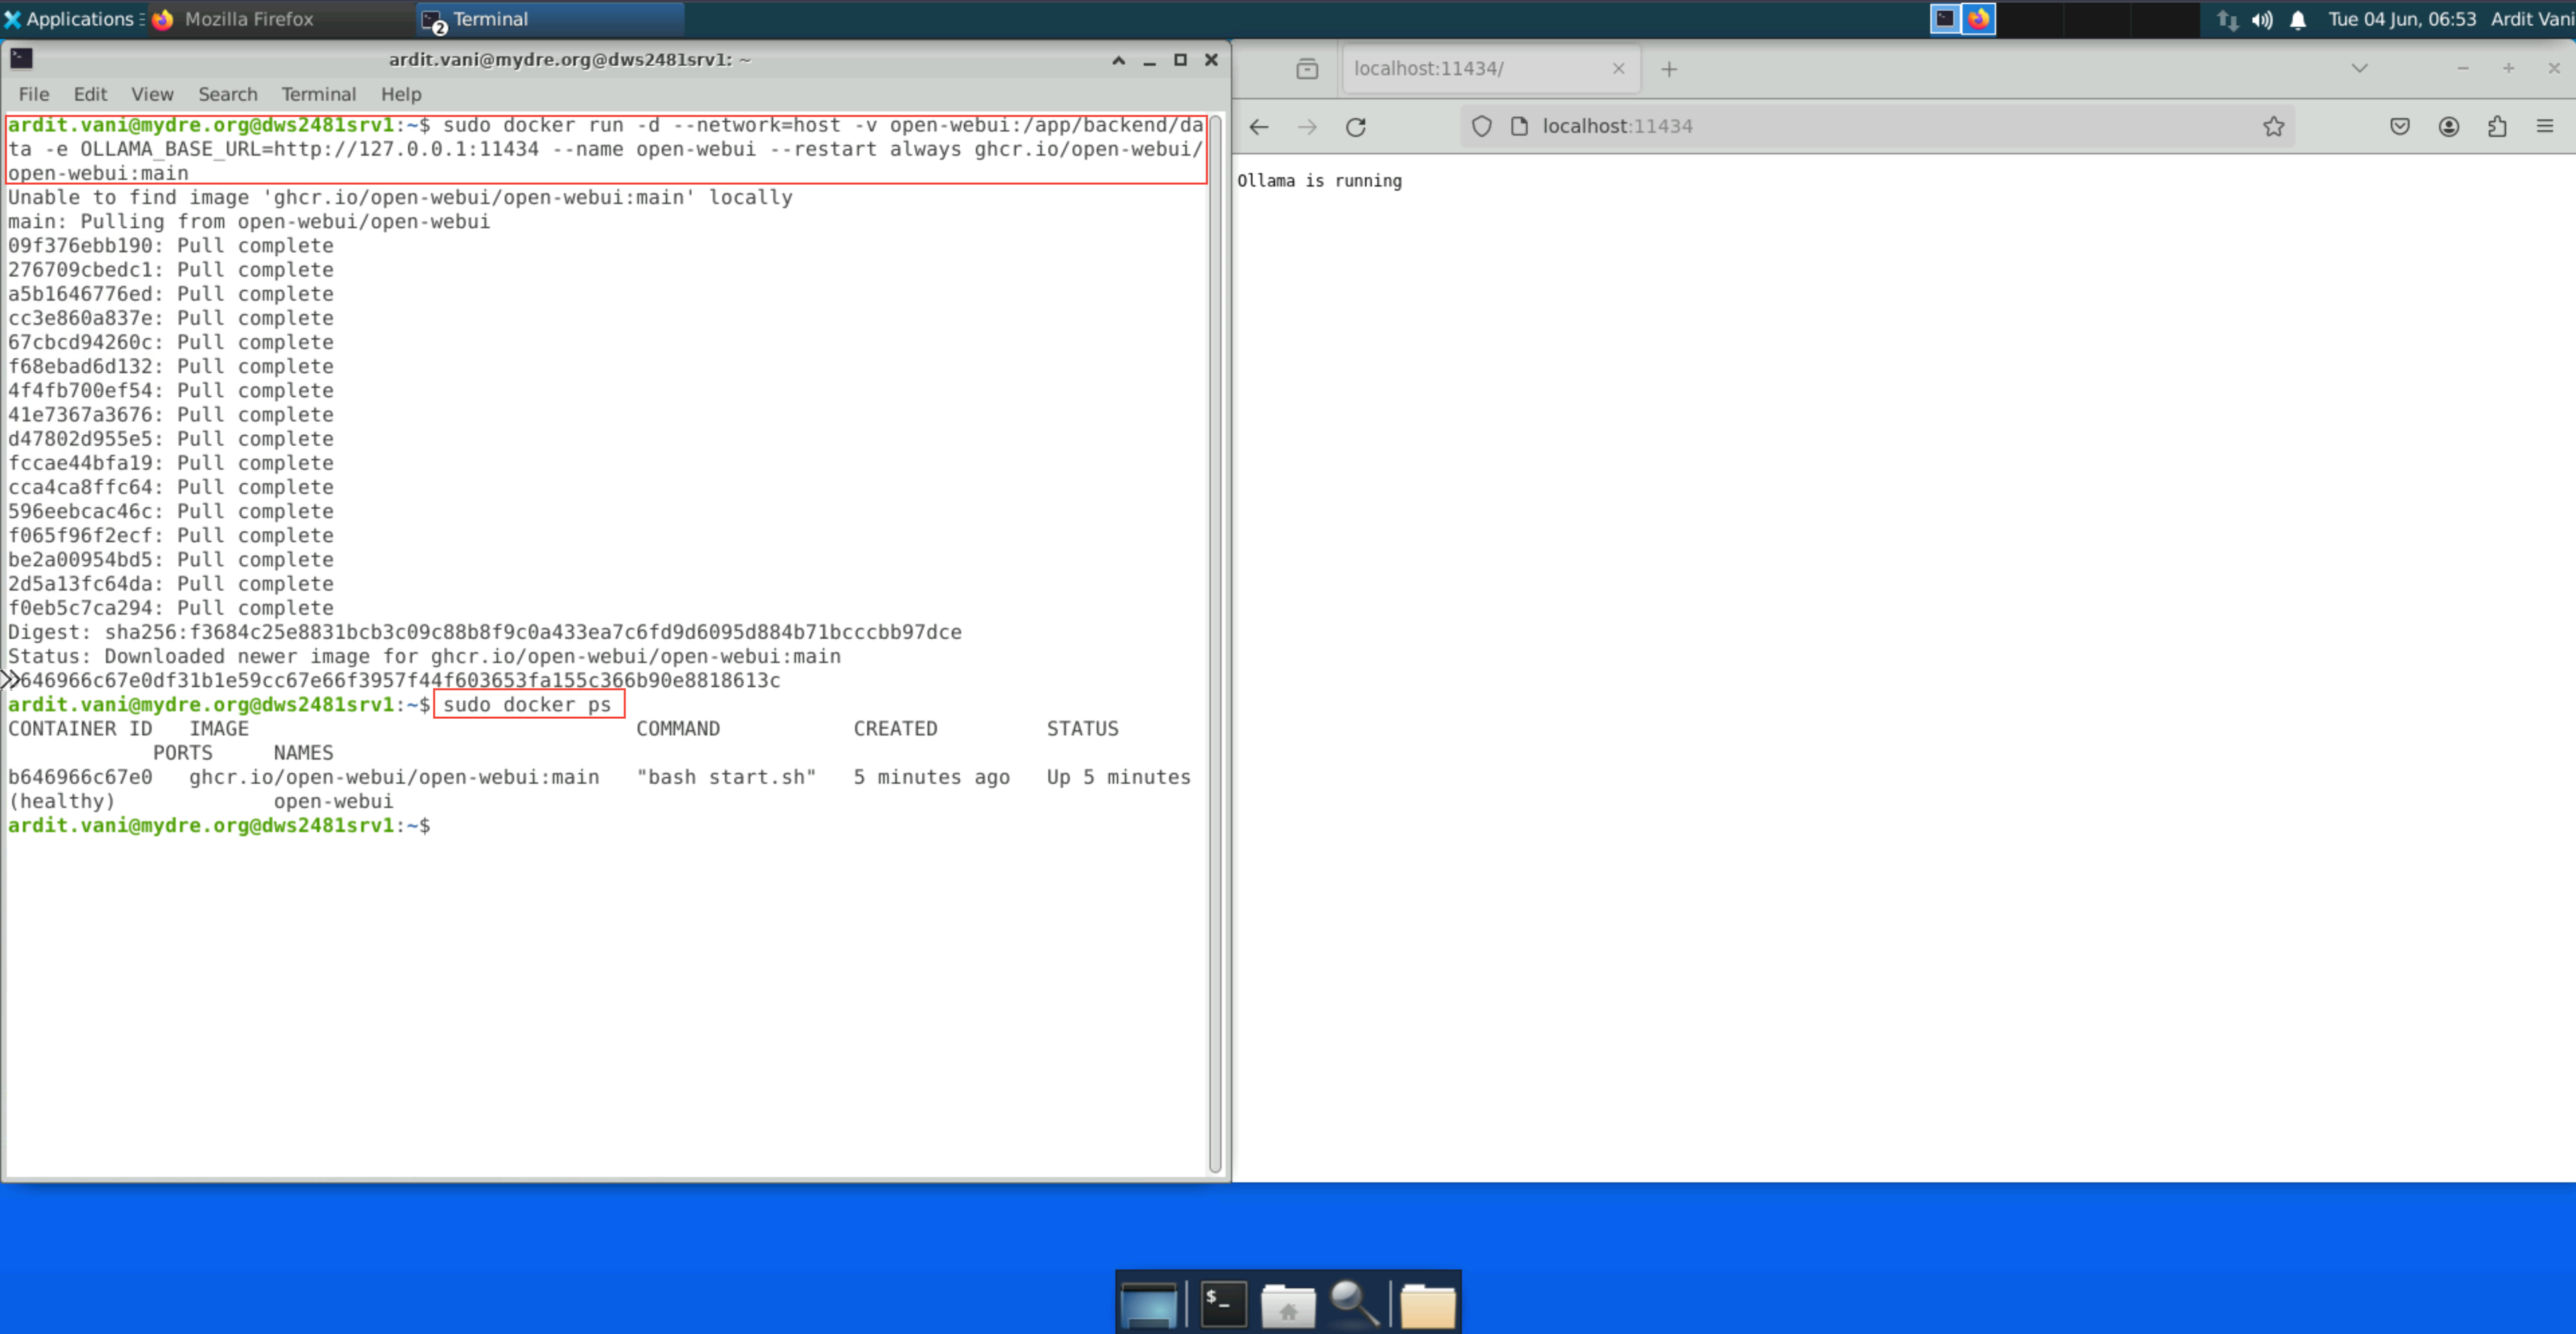2576x1334 pixels.
Task: Open Firefox hamburger application menu
Action: [x=2545, y=126]
